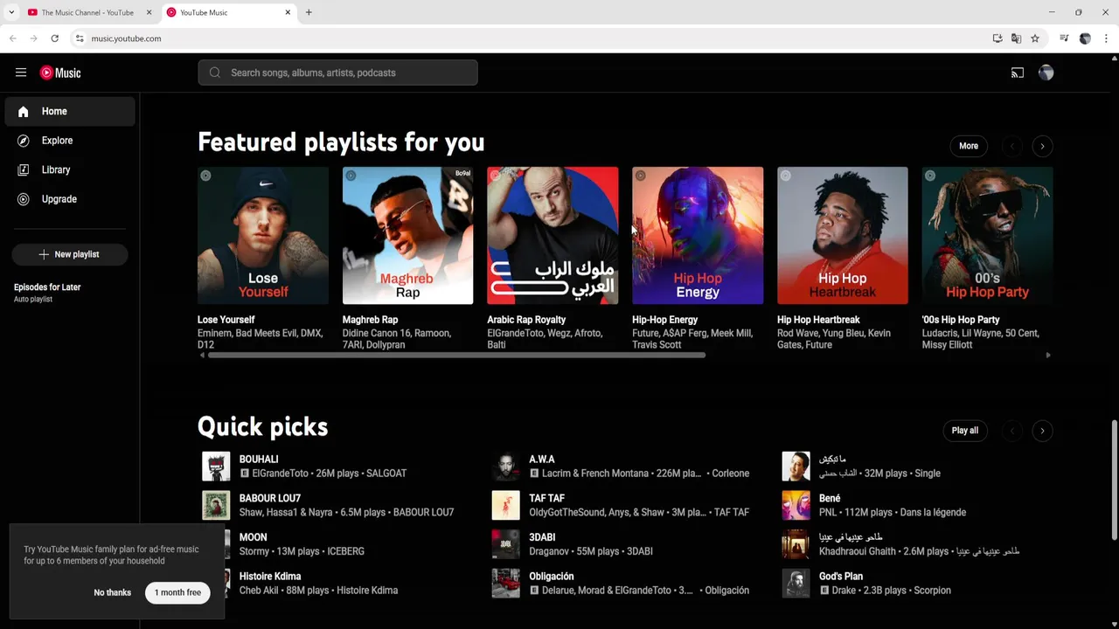Open the Arabic Rap Royalty playlist thumbnail
This screenshot has width=1119, height=629.
[553, 236]
